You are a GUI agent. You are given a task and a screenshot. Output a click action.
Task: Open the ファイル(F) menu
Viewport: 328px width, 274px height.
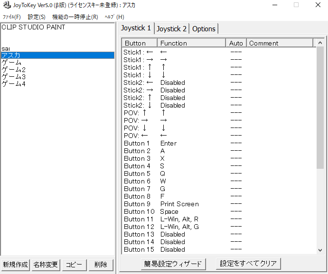point(12,17)
